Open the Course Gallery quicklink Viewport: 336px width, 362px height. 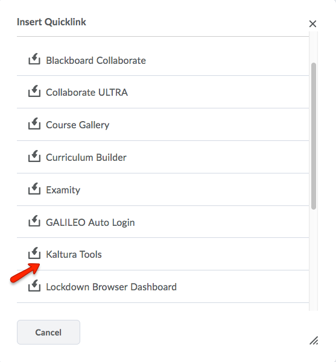[77, 125]
